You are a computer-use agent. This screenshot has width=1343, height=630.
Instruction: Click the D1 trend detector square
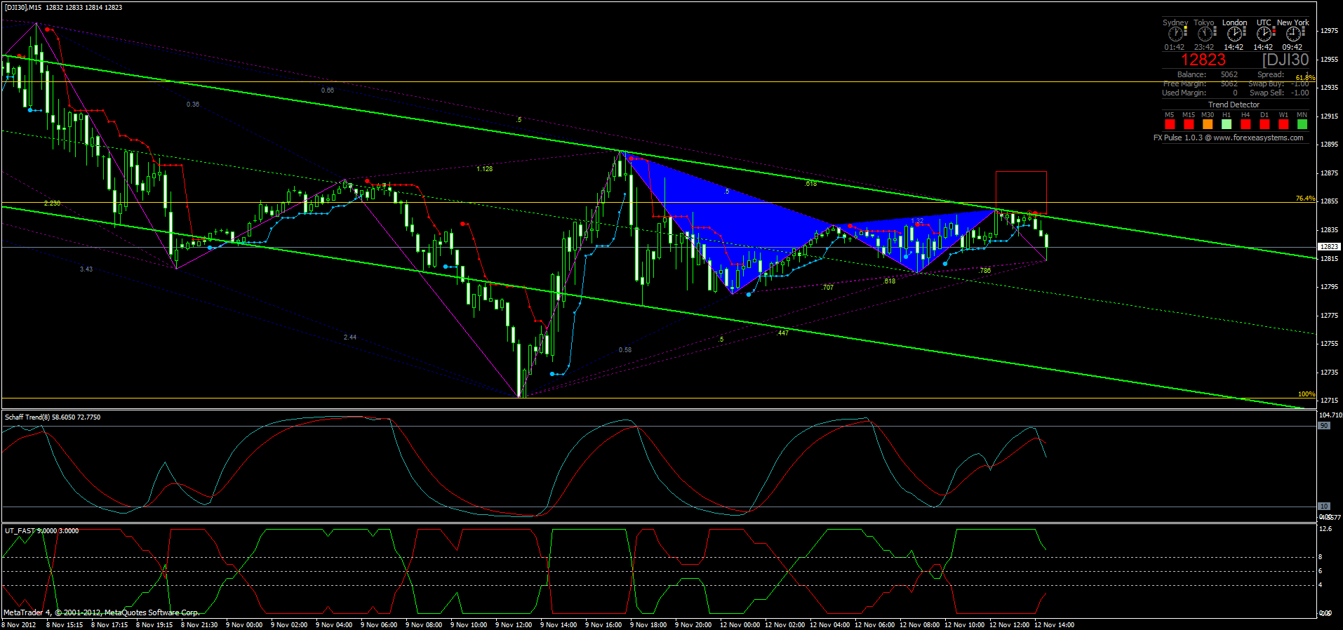click(x=1264, y=124)
